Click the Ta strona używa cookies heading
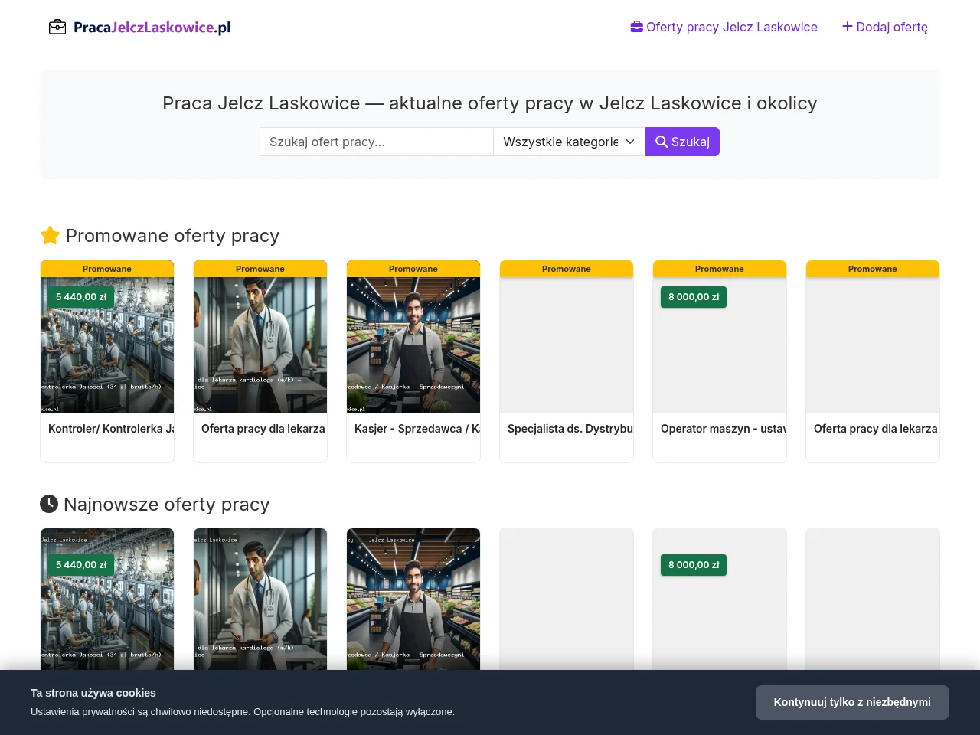980x735 pixels. point(93,693)
